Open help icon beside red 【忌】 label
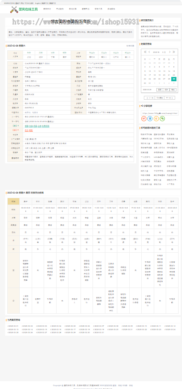Screen dimensions: 182x389 [18, 130]
